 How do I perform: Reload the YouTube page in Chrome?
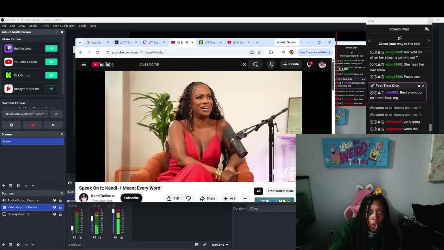(97, 52)
